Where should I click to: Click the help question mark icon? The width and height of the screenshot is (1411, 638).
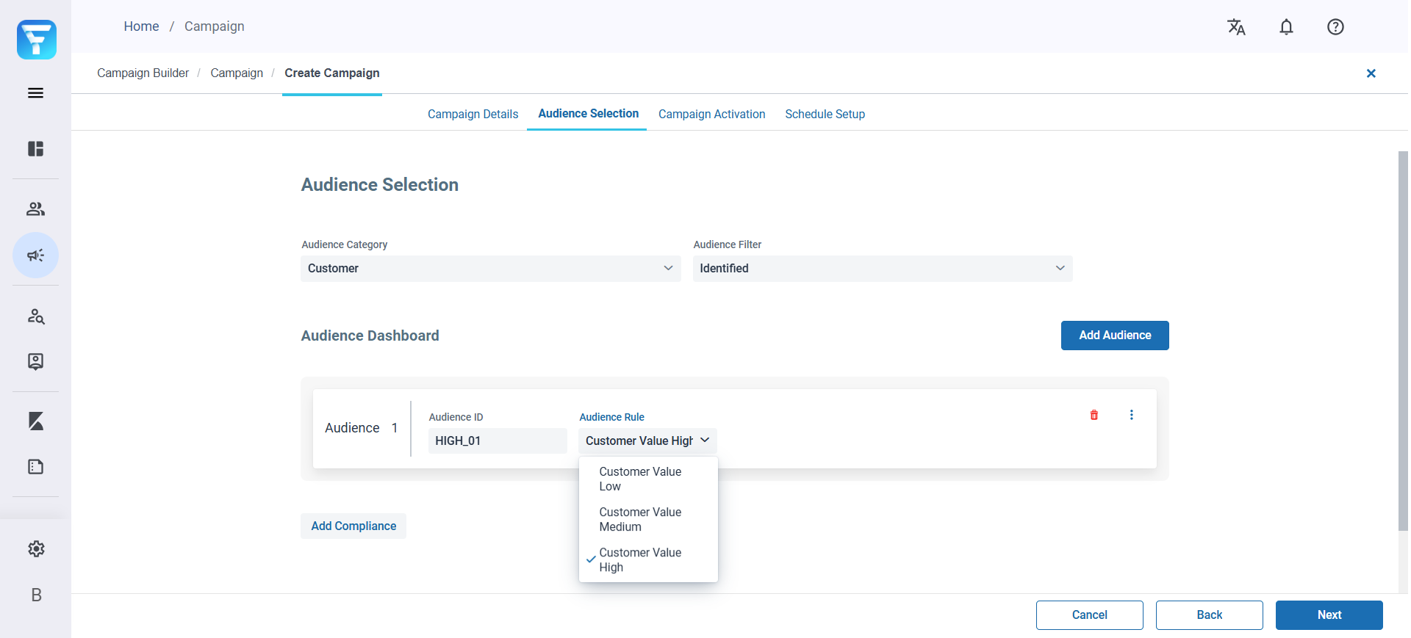click(x=1335, y=27)
